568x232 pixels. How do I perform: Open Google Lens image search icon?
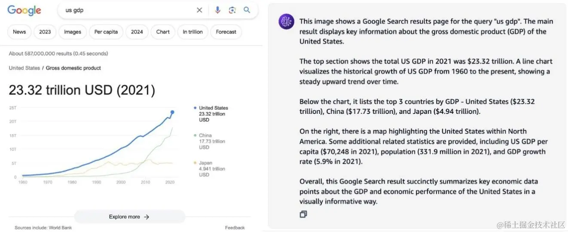point(232,10)
